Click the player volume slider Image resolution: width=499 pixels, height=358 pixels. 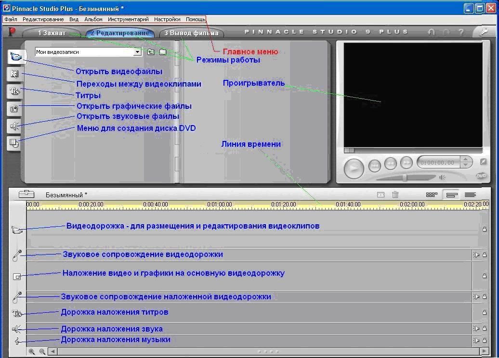click(x=406, y=178)
